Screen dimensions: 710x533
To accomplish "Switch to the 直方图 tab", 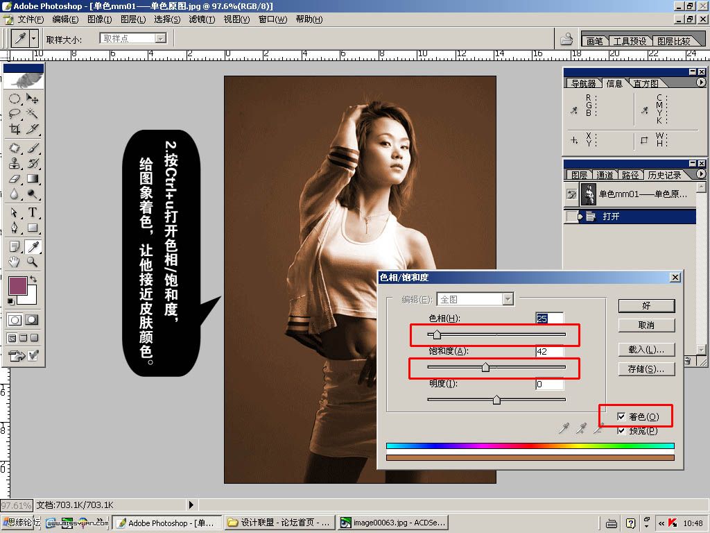I will (x=646, y=83).
